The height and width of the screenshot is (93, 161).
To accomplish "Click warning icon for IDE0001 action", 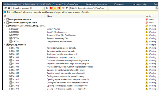I will tap(147, 29).
